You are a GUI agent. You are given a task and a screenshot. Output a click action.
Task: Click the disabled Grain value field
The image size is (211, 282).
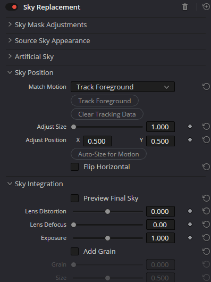pos(161,264)
